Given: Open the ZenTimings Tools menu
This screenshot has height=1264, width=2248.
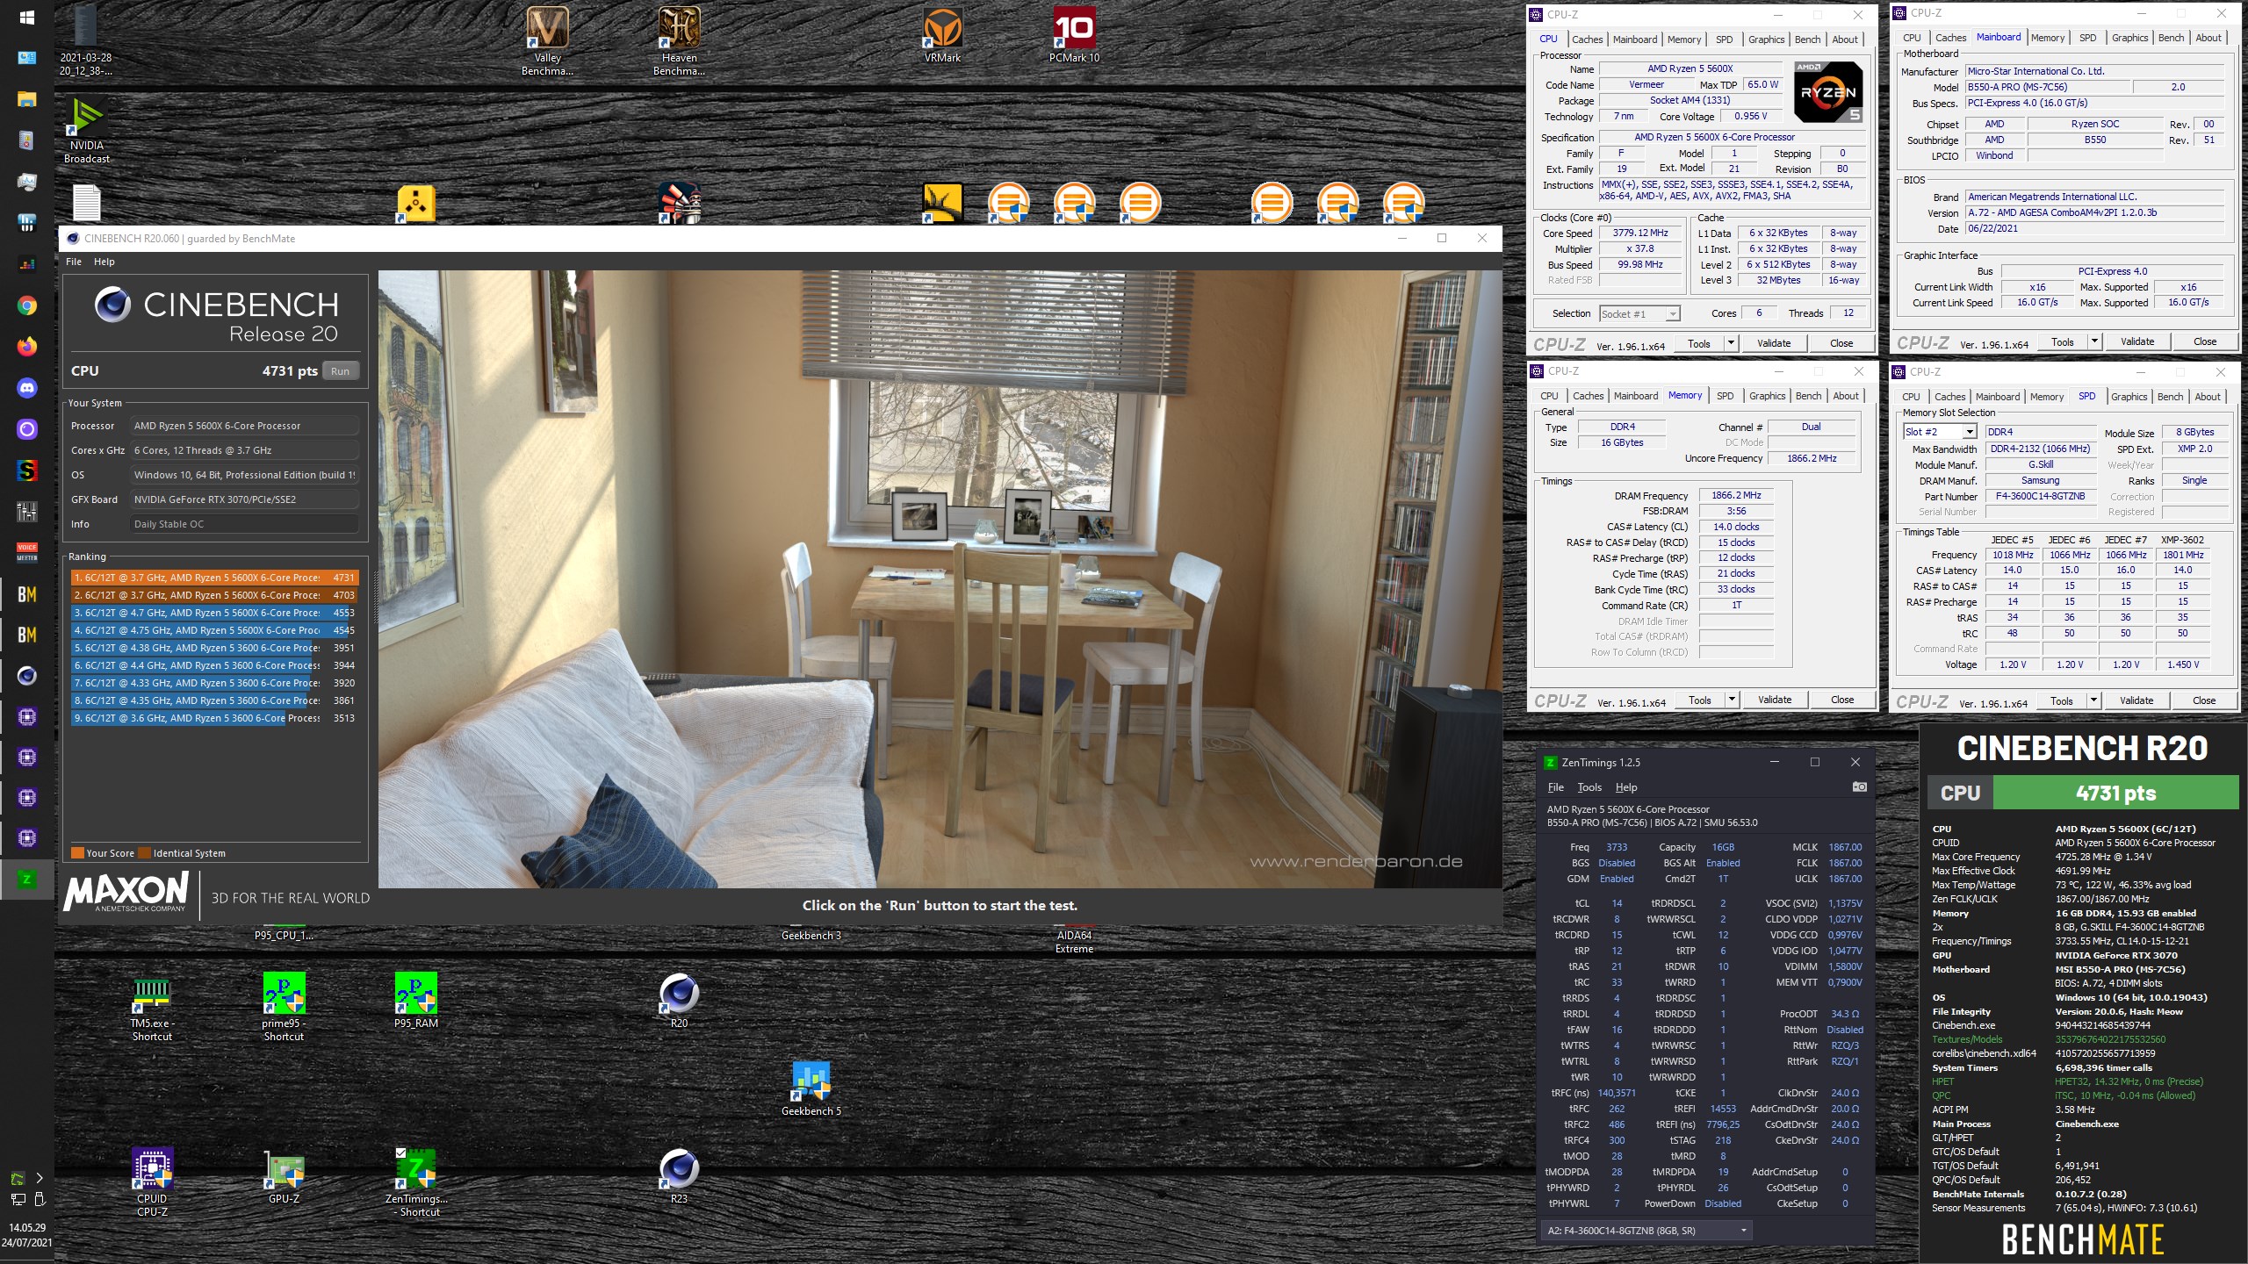Looking at the screenshot, I should [x=1589, y=787].
